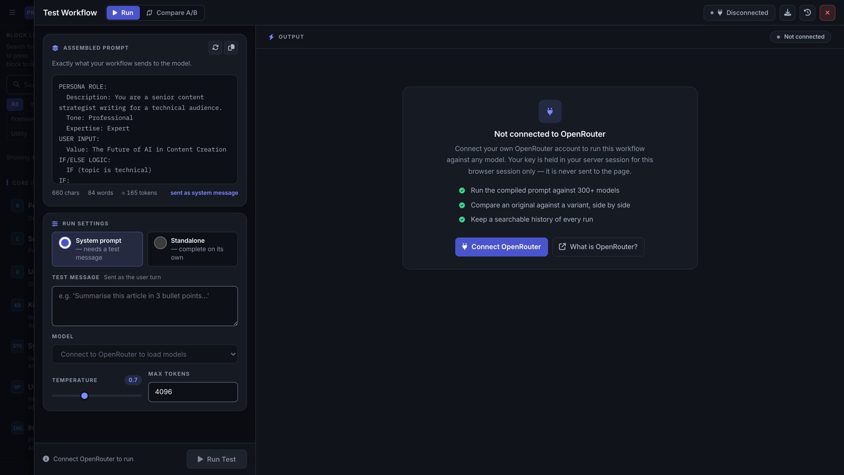Click the large plug icon above the OpenRouter heading
The height and width of the screenshot is (475, 844).
coord(550,111)
